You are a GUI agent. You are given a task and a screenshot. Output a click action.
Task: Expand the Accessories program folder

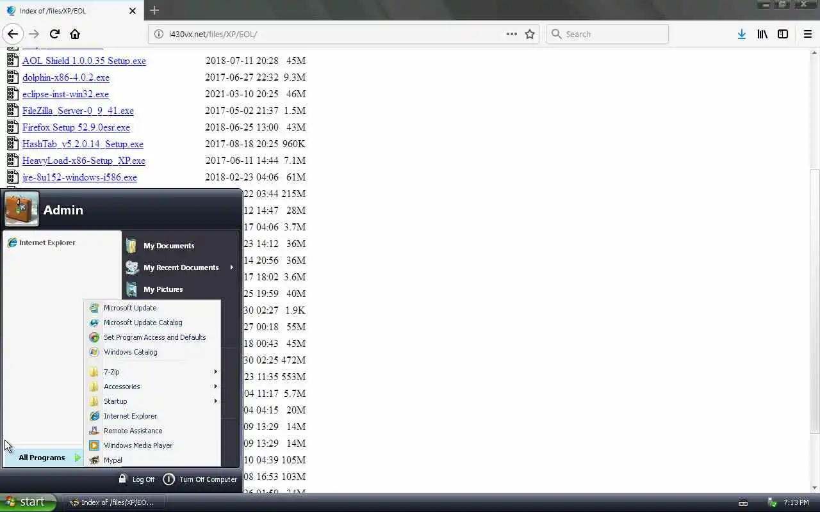tap(154, 387)
